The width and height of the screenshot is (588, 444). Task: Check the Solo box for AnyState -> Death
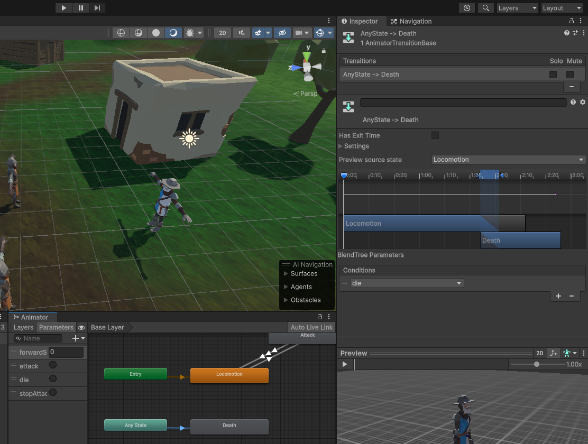point(553,75)
